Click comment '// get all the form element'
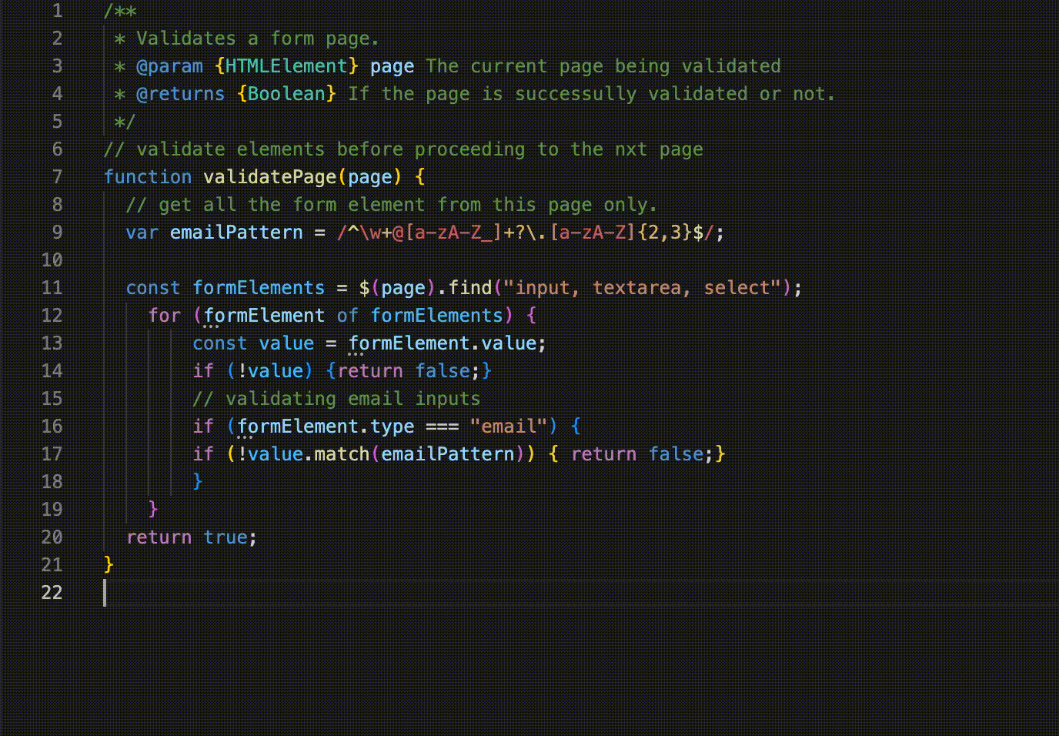Viewport: 1059px width, 736px height. coord(276,205)
